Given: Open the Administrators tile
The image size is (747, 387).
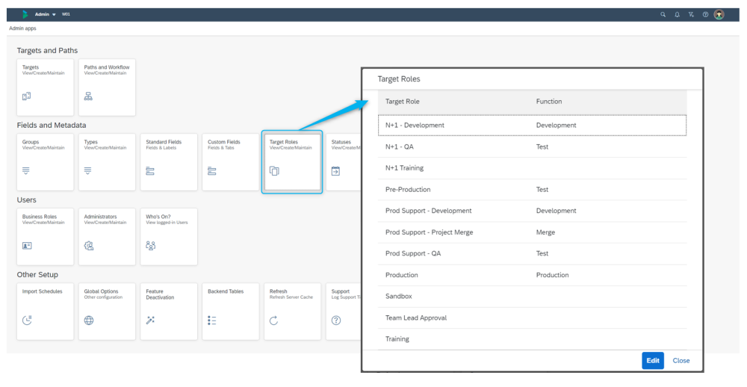Looking at the screenshot, I should click(107, 237).
